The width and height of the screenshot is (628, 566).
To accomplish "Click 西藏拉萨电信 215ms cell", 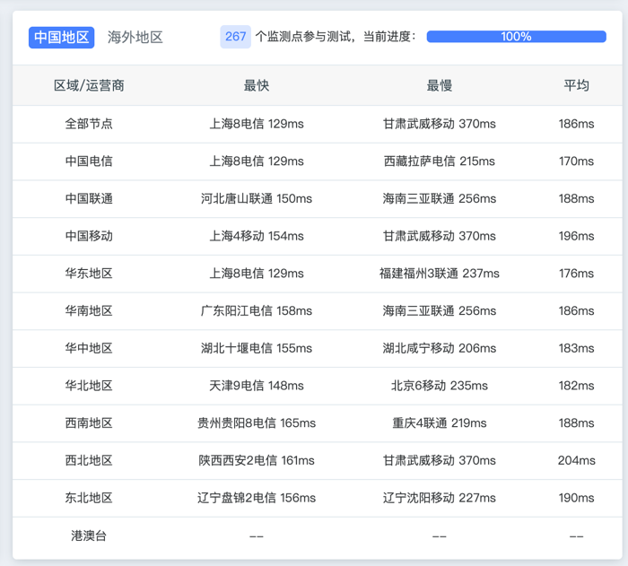I will pos(440,161).
